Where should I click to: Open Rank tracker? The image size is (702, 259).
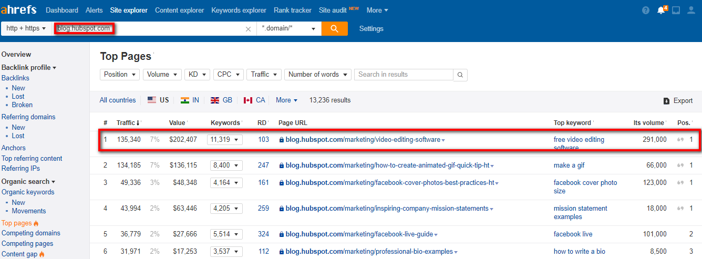pyautogui.click(x=293, y=10)
